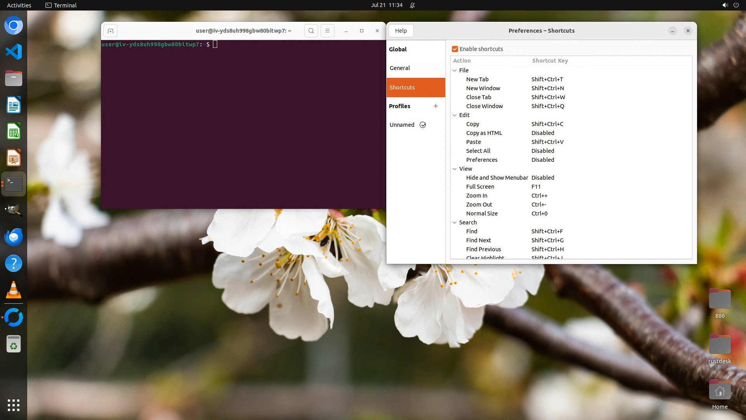The width and height of the screenshot is (746, 420).
Task: Open LibreOffice Calc from dock
Action: click(x=14, y=131)
